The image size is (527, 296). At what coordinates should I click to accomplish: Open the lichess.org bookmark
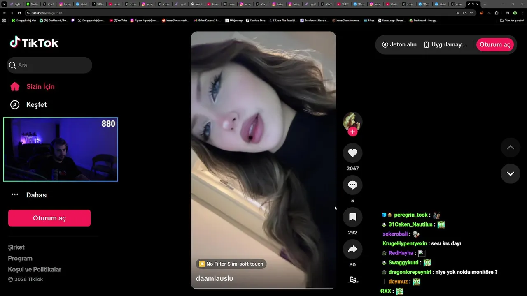[392, 21]
